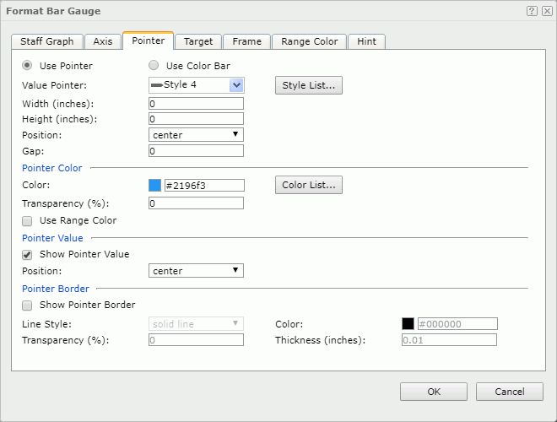
Task: Uncheck Show Pointer Value checkbox
Action: point(28,254)
